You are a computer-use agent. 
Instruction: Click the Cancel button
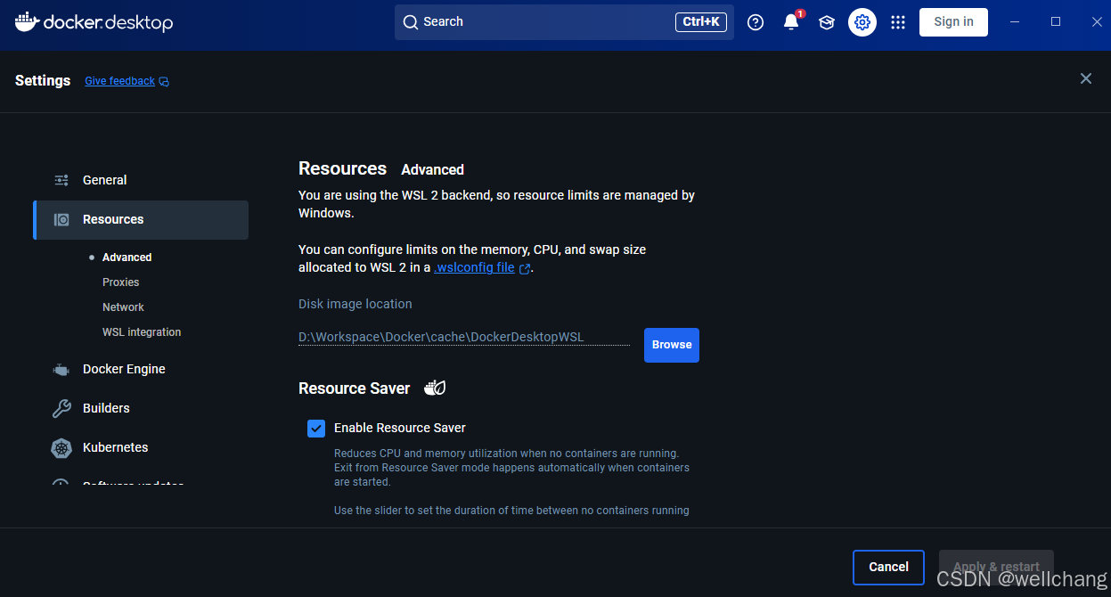(x=888, y=568)
